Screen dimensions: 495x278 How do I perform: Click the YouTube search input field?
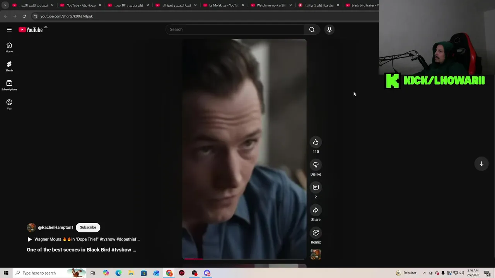(x=235, y=30)
